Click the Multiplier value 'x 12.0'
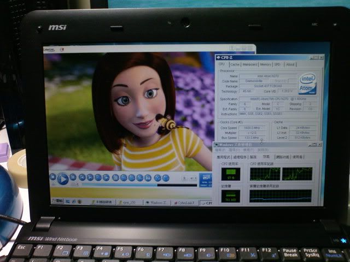This screenshot has height=262, width=350. pos(252,133)
